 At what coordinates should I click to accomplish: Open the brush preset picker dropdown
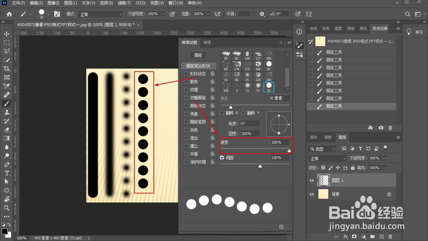pos(48,14)
